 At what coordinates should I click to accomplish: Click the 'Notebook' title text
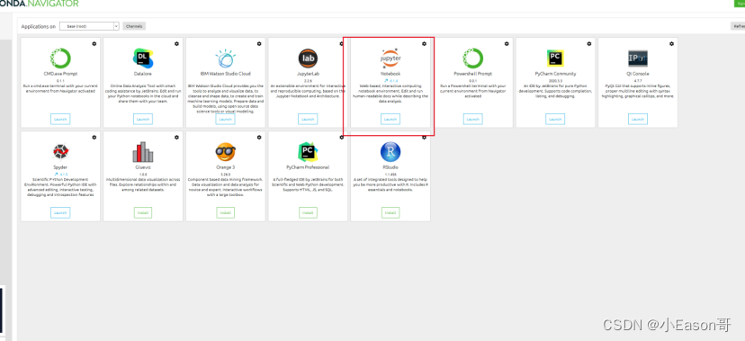tap(390, 74)
